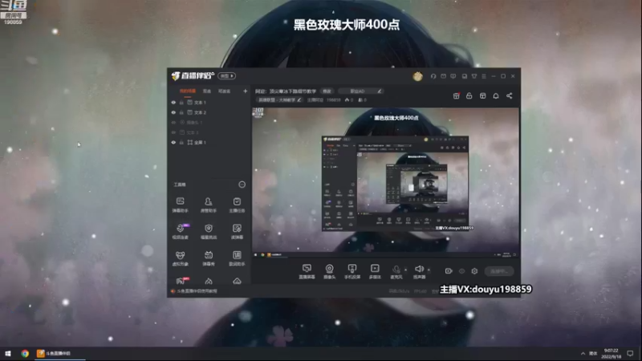The image size is (642, 361).
Task: Add a new scene with plus button
Action: (246, 91)
